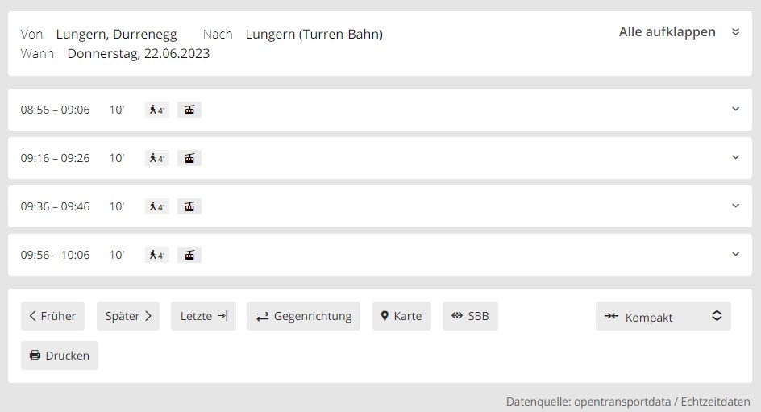Print the timetable with Drucken
The width and height of the screenshot is (761, 412).
click(x=60, y=356)
